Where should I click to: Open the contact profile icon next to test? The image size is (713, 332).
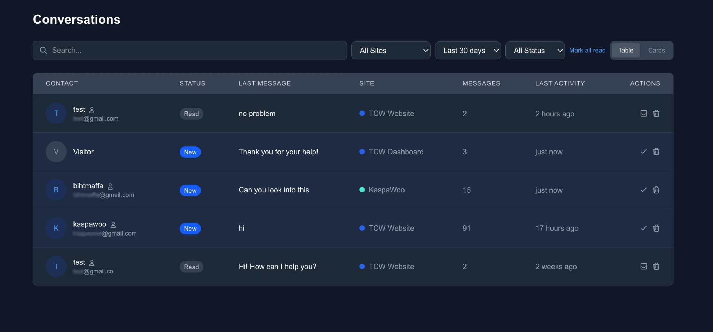(92, 109)
